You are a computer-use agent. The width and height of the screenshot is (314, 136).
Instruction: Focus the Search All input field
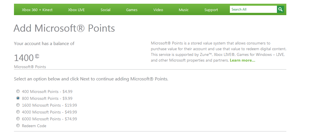(x=253, y=9)
